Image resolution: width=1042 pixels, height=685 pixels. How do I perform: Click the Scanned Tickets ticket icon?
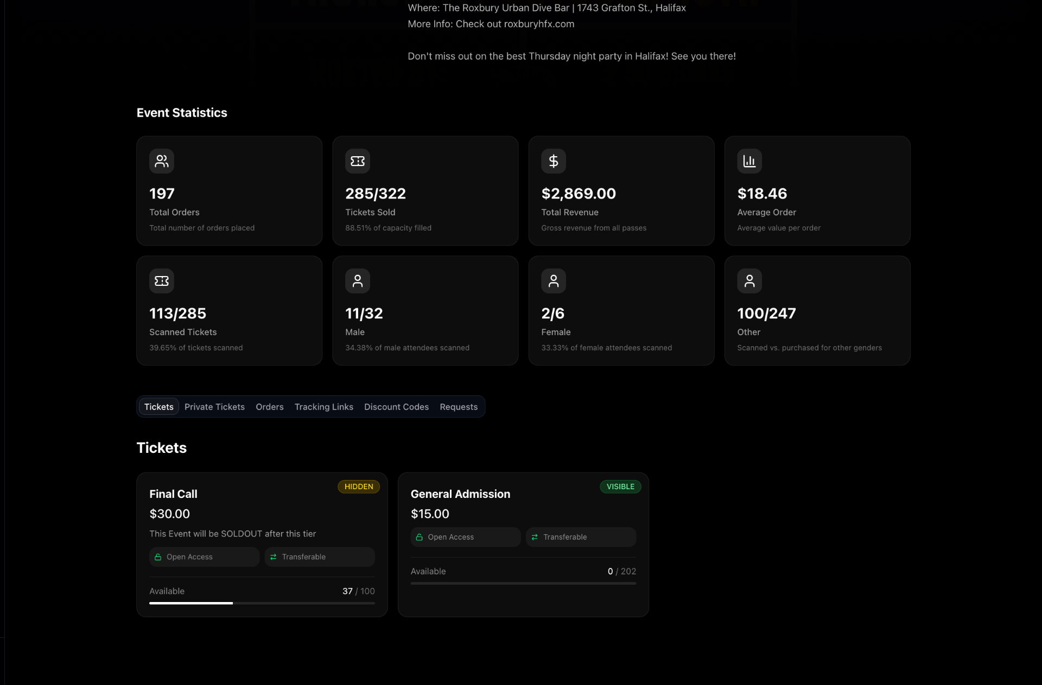click(161, 281)
